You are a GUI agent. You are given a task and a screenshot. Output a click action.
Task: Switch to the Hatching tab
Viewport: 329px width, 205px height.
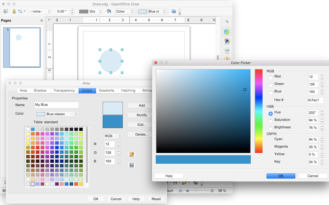coord(128,90)
